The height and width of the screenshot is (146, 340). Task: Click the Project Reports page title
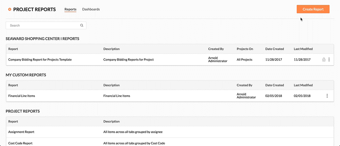pos(34,9)
